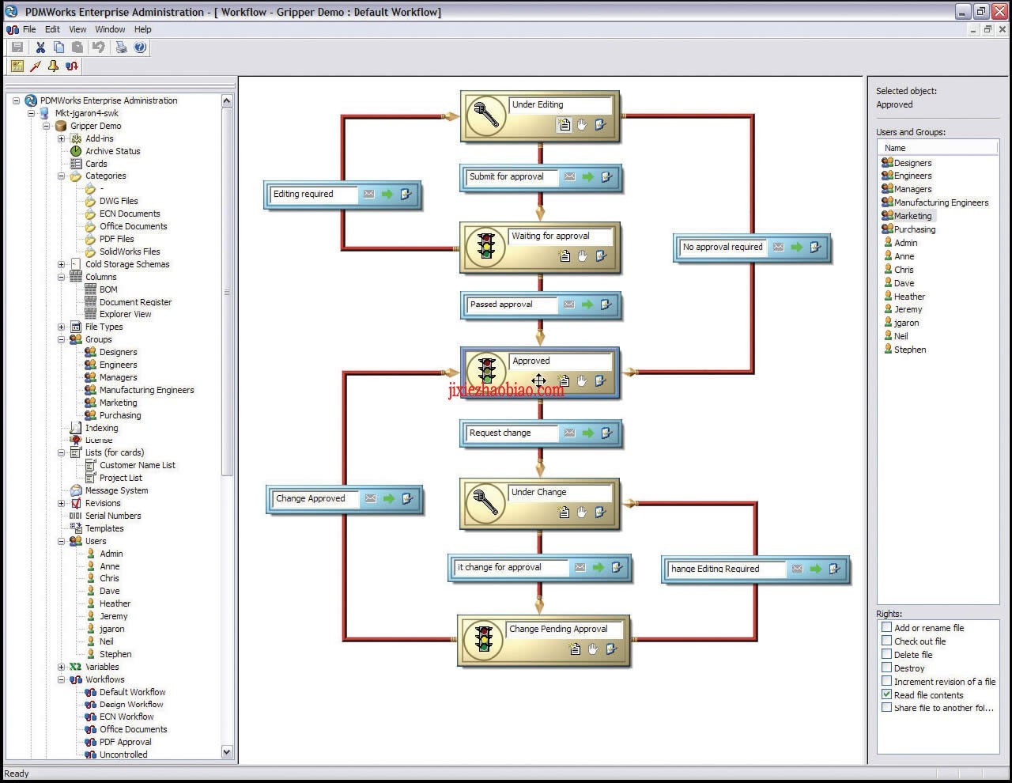This screenshot has height=783, width=1012.
Task: Select the transition arrow tool icon
Action: point(35,66)
